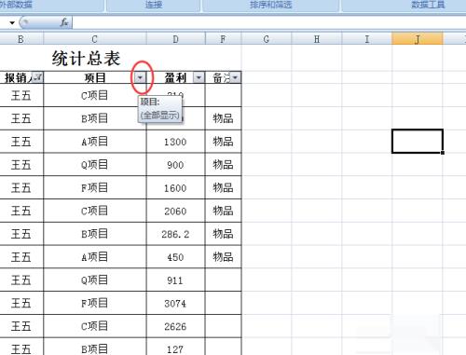Screen dimensions: 466x355
Task: Select 王五 cell in the 3074 row
Action: pyautogui.click(x=21, y=303)
